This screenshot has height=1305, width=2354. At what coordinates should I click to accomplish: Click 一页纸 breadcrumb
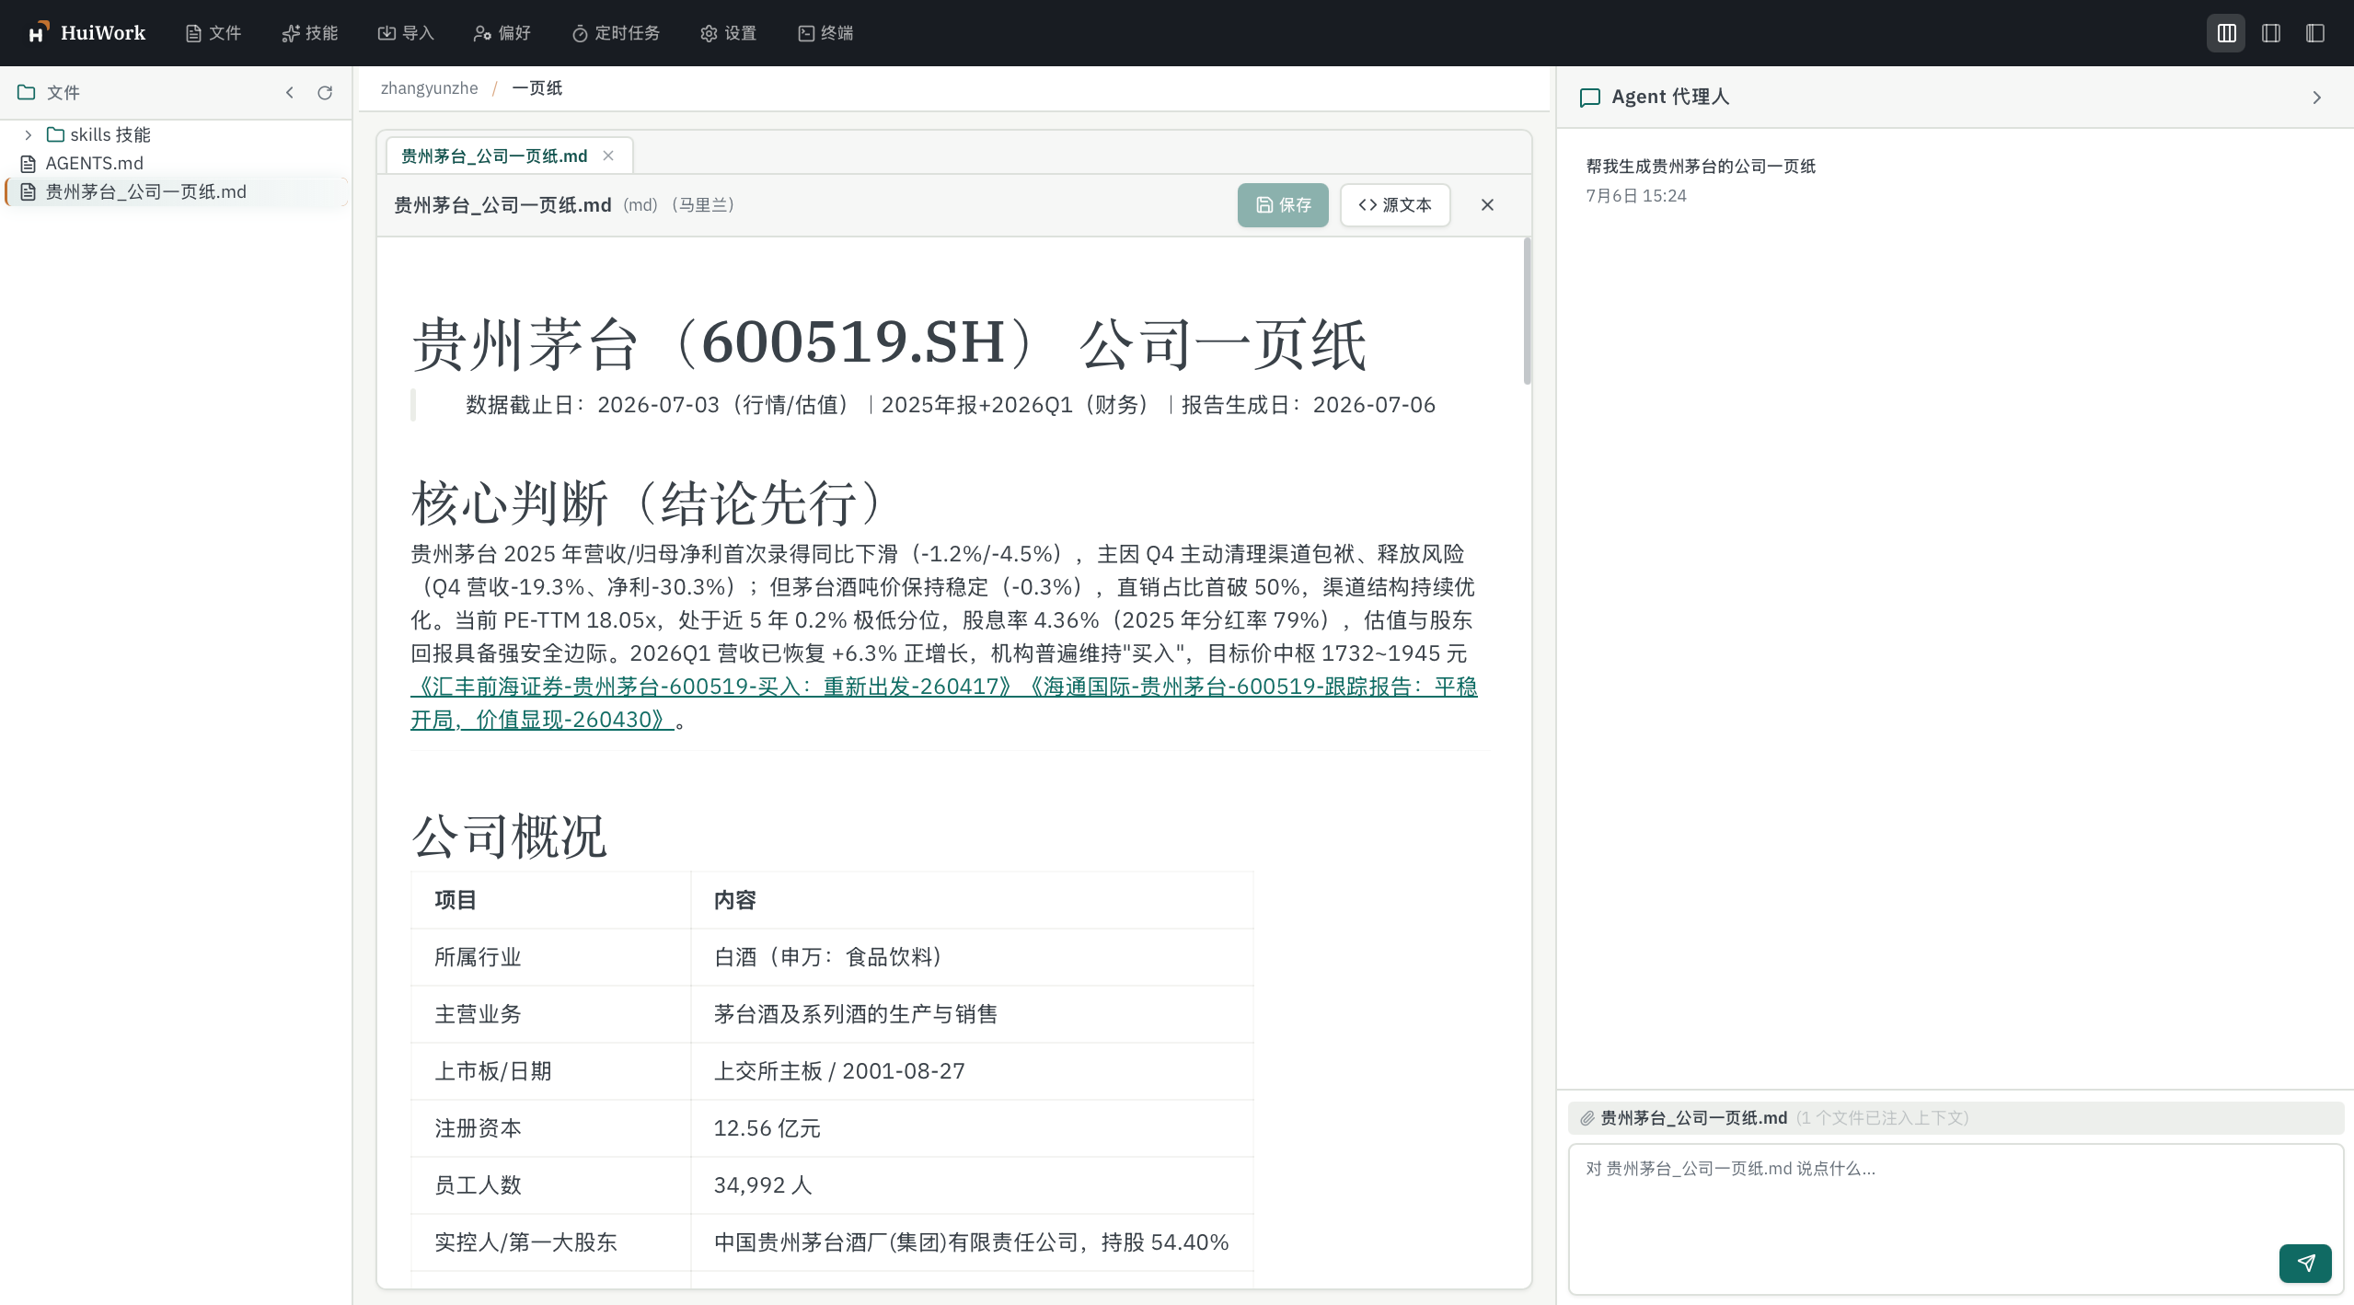(x=537, y=88)
